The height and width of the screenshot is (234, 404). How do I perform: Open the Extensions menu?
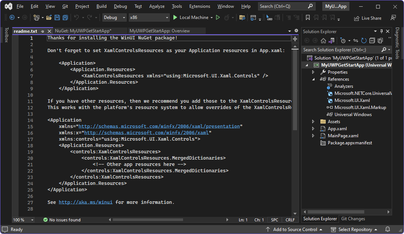[x=199, y=6]
